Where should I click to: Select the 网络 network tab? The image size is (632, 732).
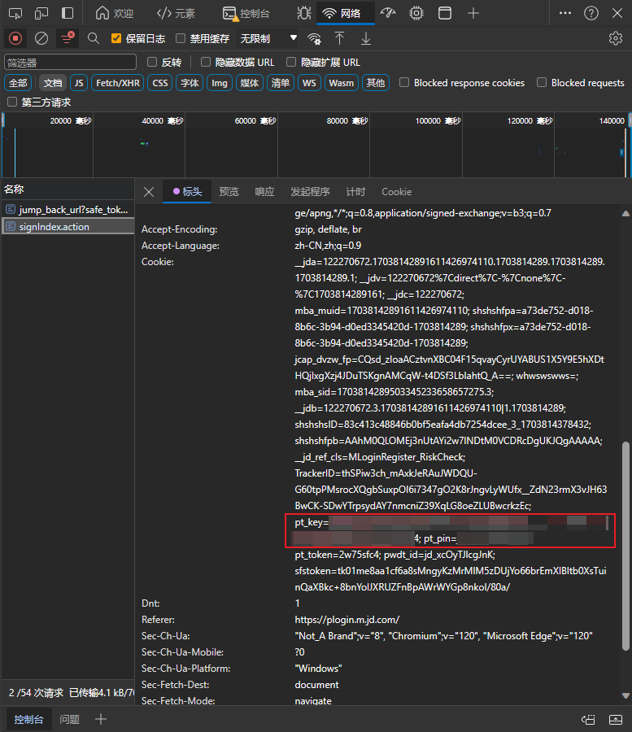tap(346, 13)
